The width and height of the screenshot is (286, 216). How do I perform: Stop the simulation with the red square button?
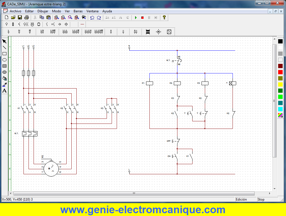click(142, 18)
